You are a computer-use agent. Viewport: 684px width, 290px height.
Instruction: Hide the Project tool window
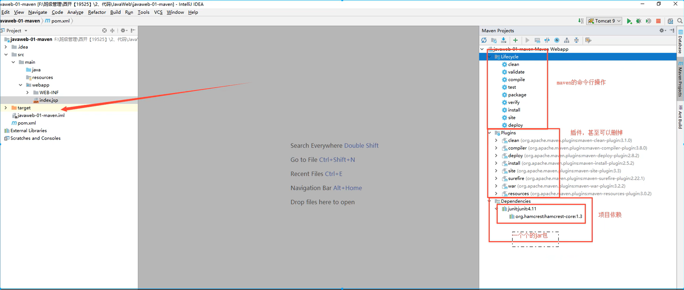coord(133,30)
